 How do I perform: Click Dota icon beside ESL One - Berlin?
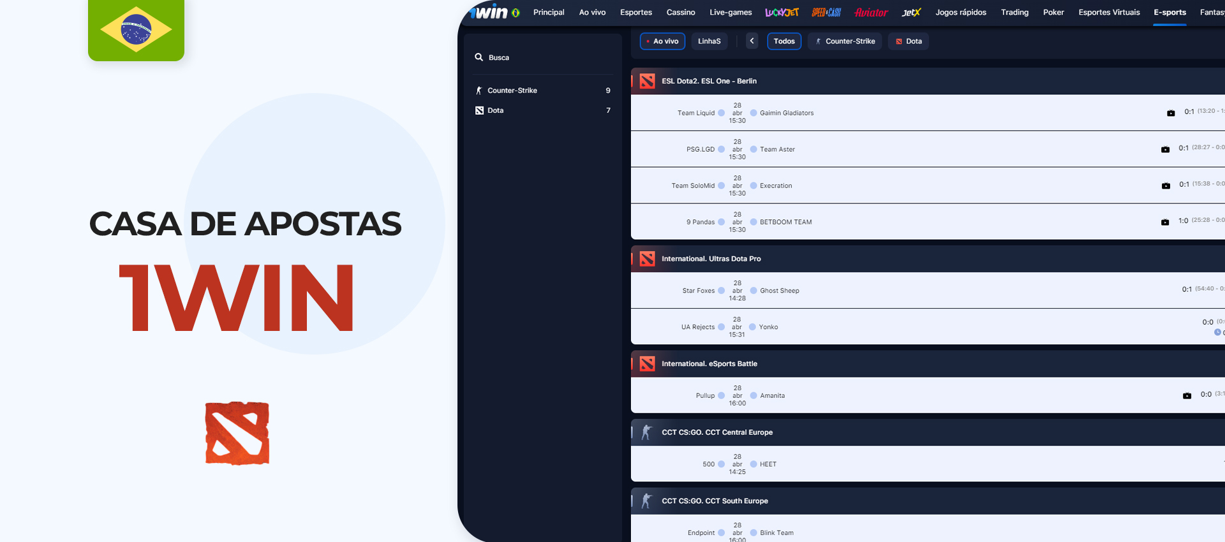click(647, 81)
